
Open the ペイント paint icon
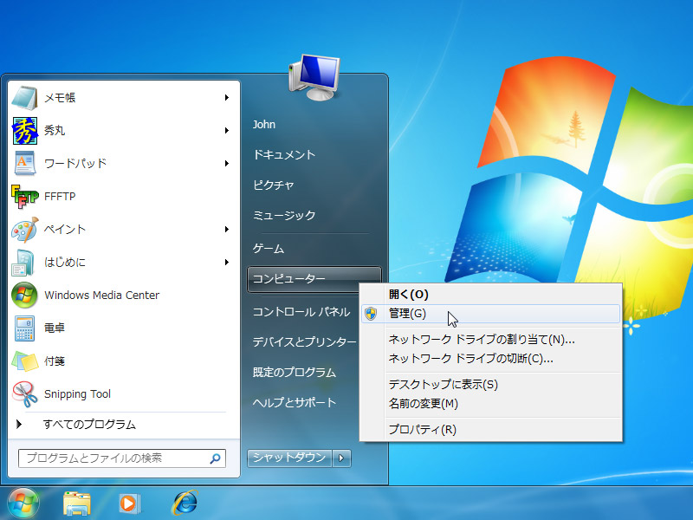point(25,230)
